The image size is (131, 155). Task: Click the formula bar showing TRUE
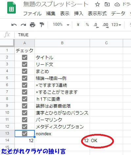pos(73,35)
